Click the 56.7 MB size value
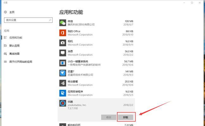205x126 pixels. click(129, 61)
